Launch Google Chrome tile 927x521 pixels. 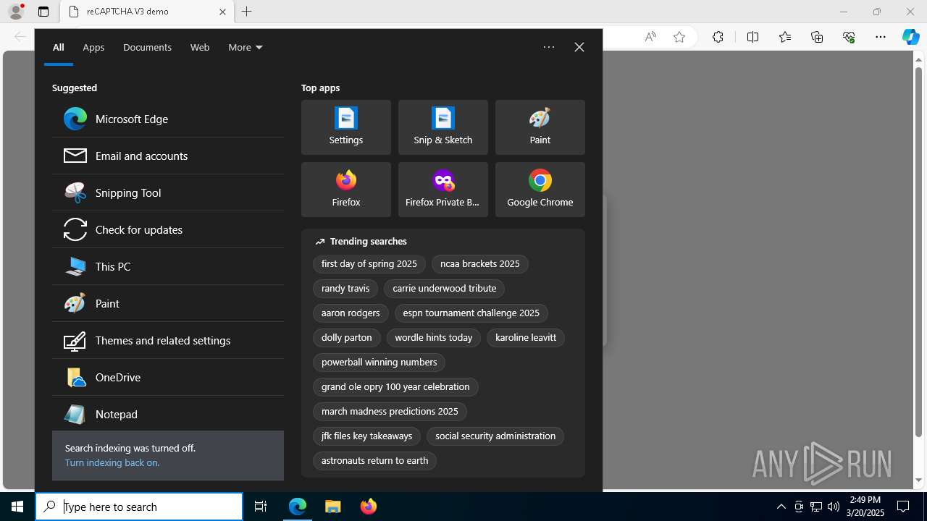pyautogui.click(x=540, y=190)
